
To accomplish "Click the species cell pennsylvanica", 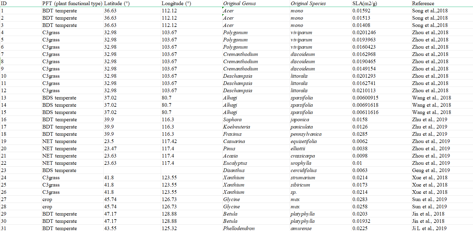I will tap(306, 134).
